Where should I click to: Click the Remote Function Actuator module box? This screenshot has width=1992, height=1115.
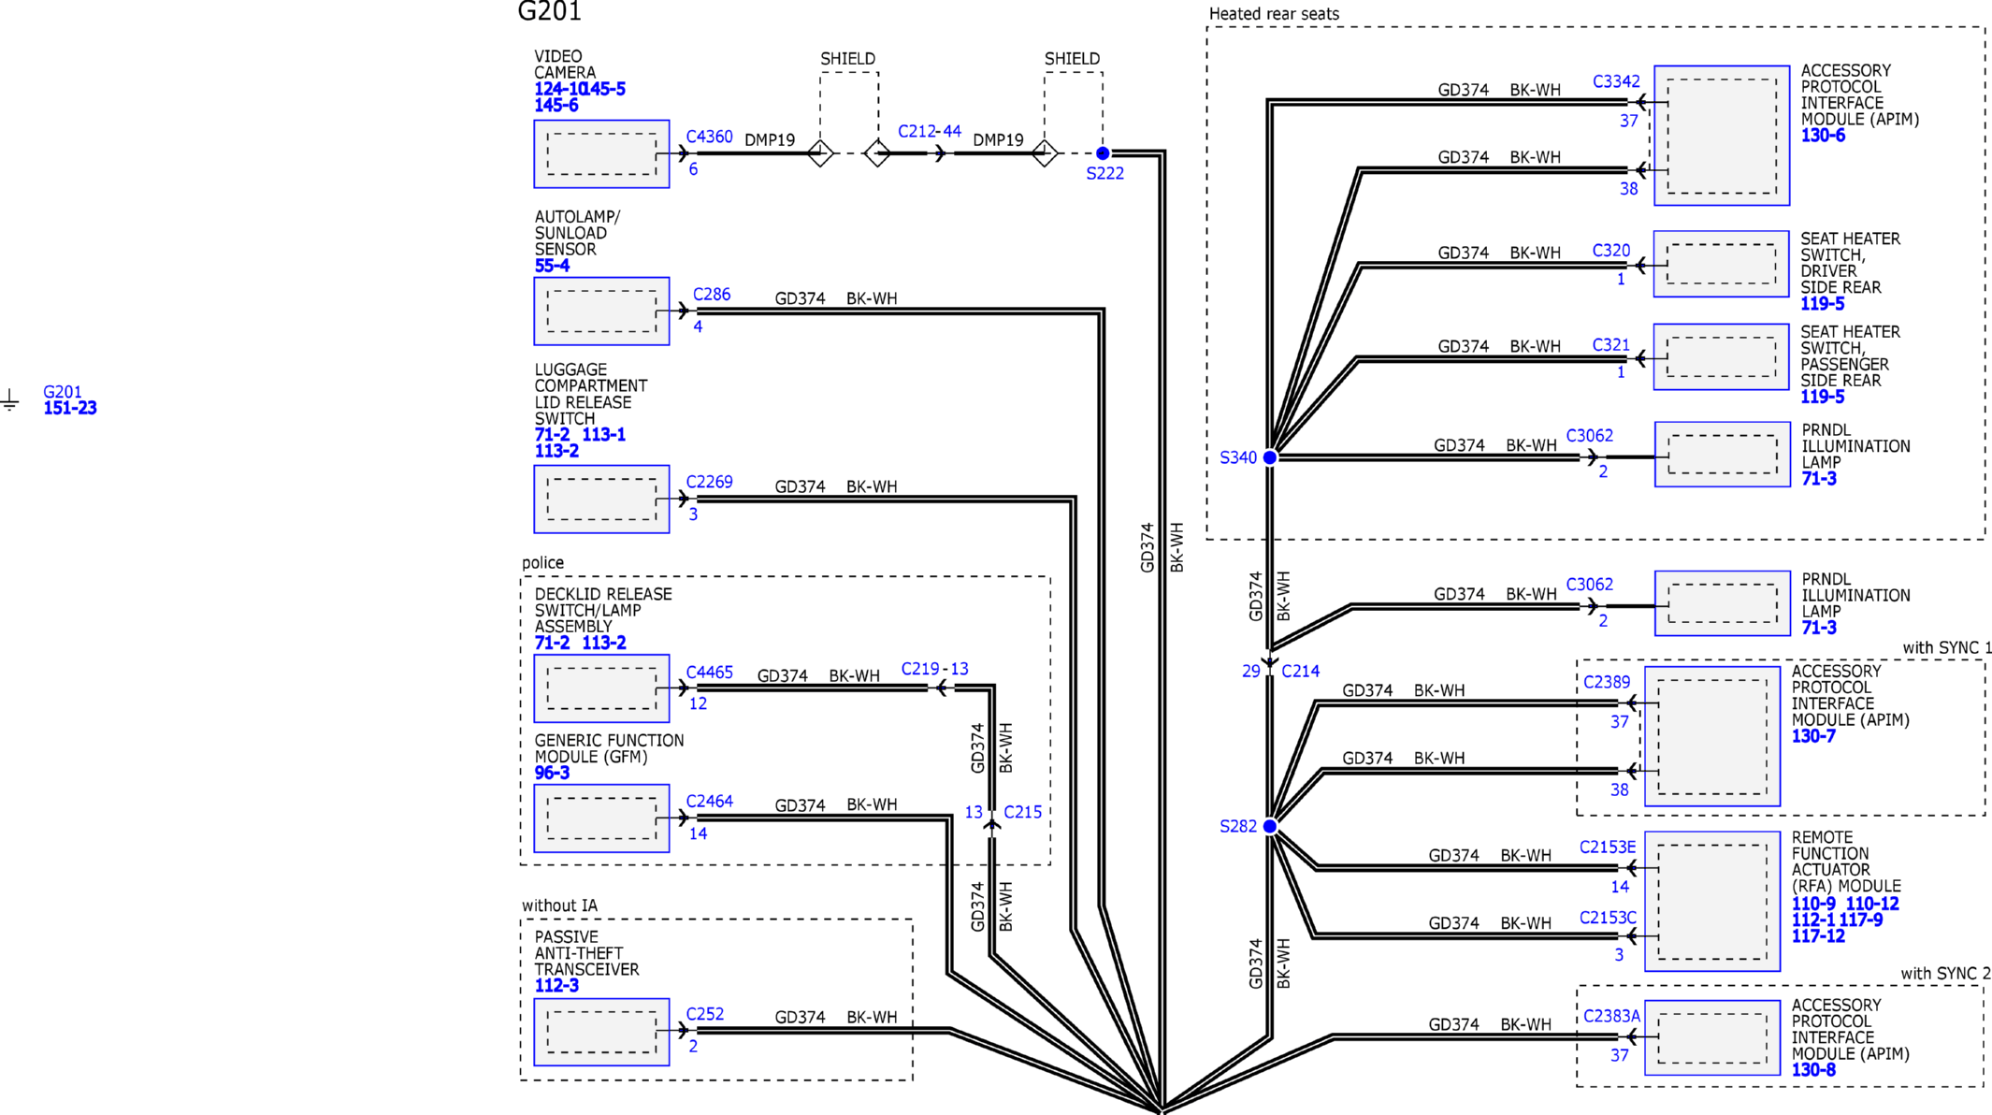(1711, 901)
